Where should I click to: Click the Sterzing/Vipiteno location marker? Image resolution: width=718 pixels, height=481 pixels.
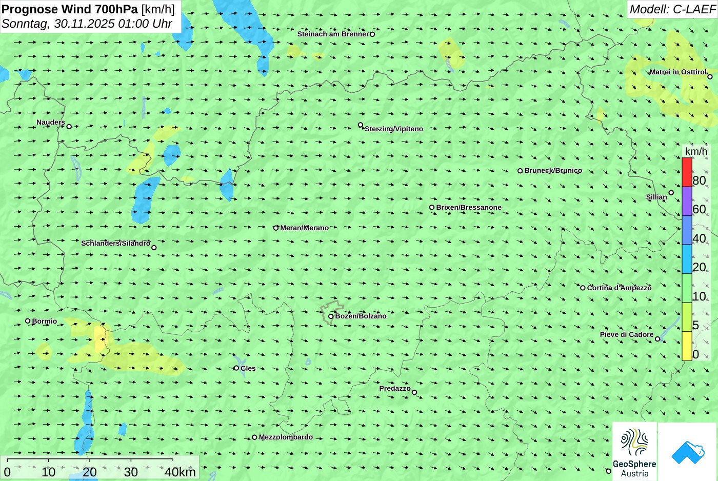pos(361,125)
